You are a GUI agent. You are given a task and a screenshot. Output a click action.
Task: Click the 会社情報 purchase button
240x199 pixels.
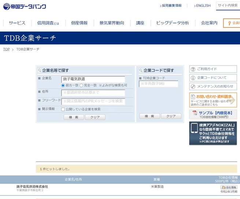coord(229,187)
